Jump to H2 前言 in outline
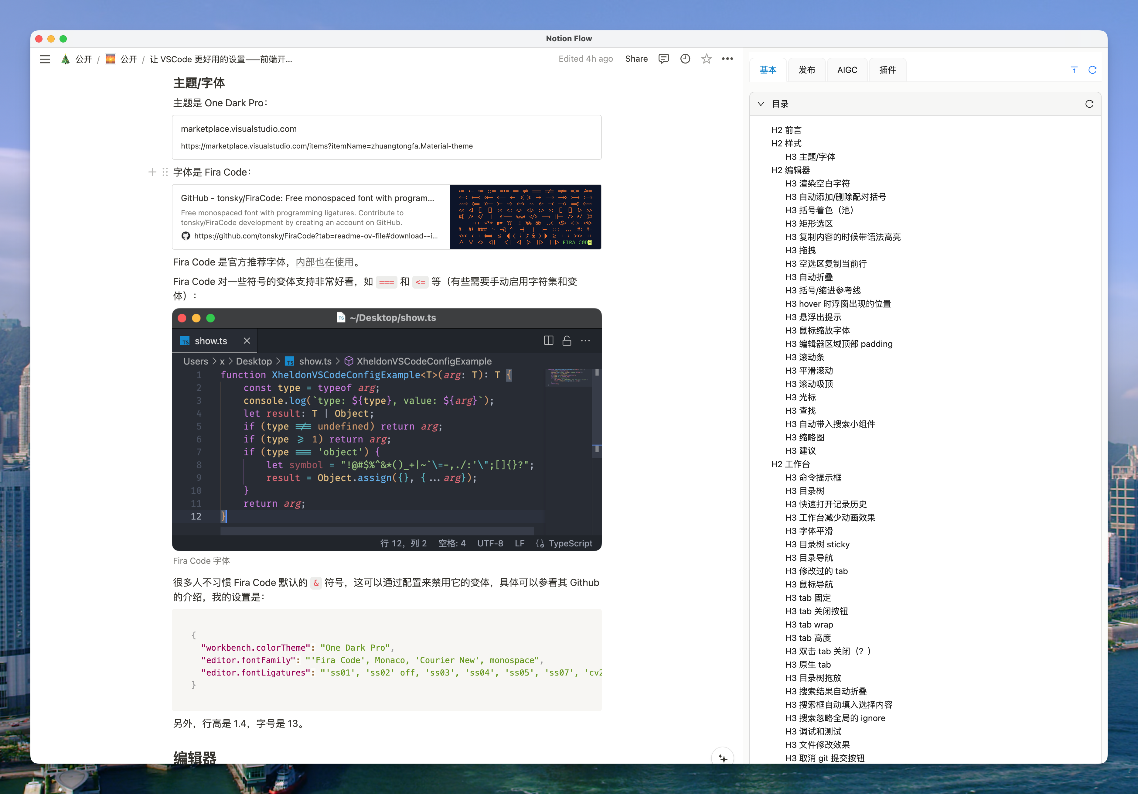 786,130
